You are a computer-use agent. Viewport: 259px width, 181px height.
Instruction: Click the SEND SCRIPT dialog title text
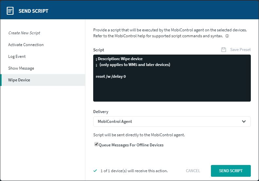coord(33,11)
